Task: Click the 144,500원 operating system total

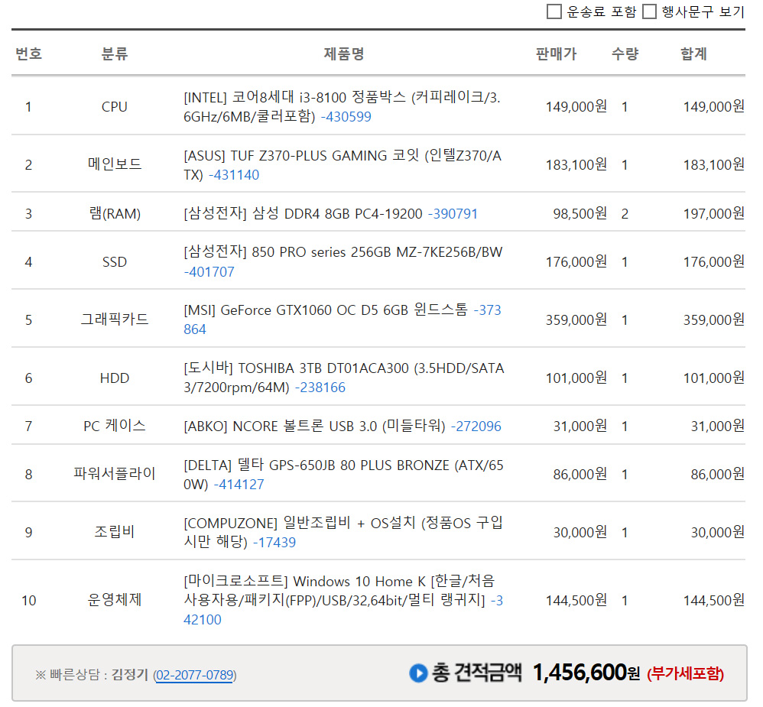Action: click(x=714, y=601)
